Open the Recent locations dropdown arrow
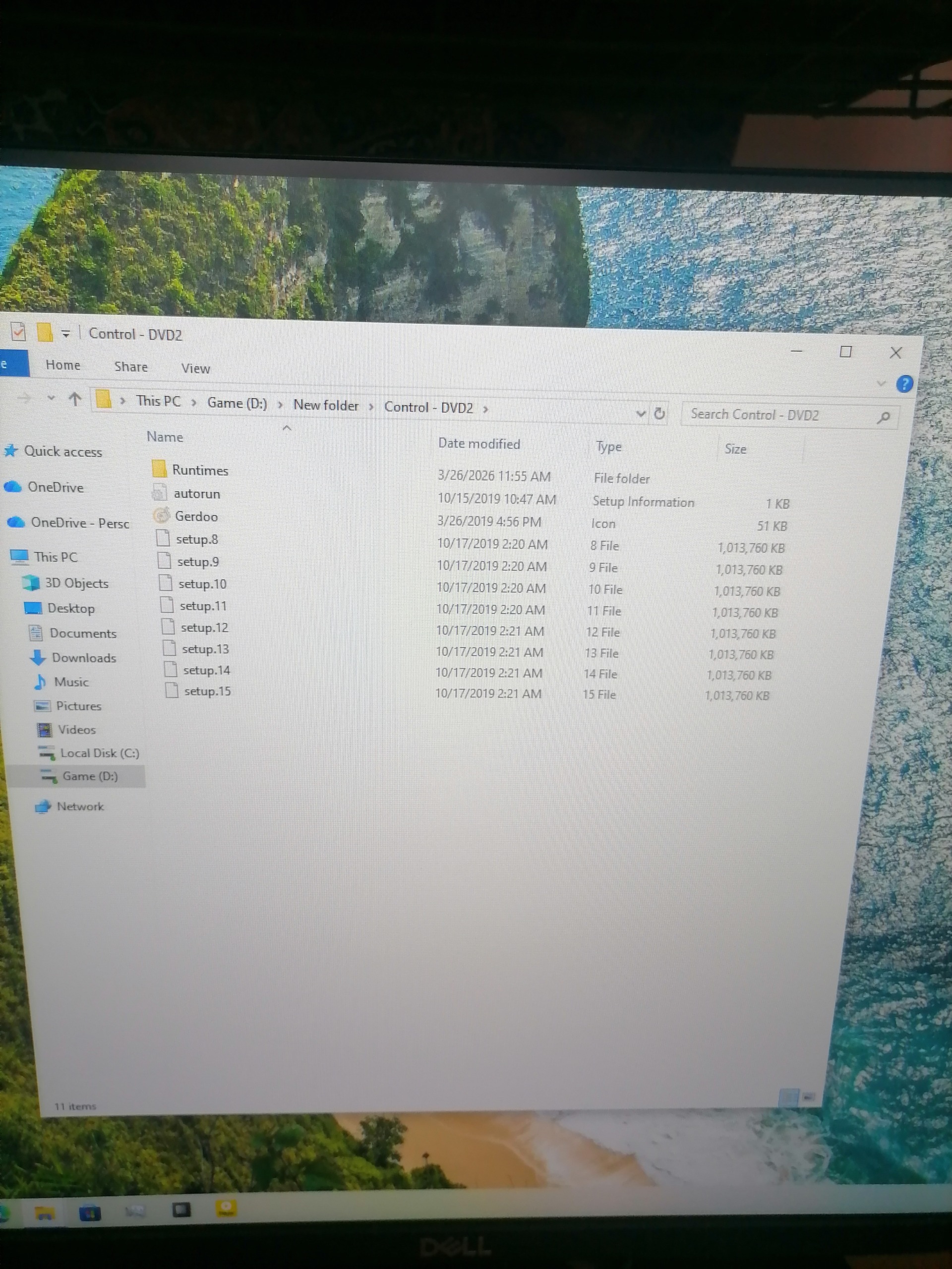Screen dimensions: 952x1269 coord(51,398)
